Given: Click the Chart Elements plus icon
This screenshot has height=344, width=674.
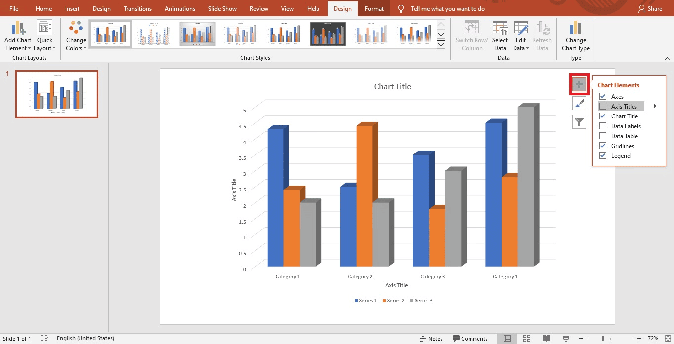Looking at the screenshot, I should pos(579,84).
